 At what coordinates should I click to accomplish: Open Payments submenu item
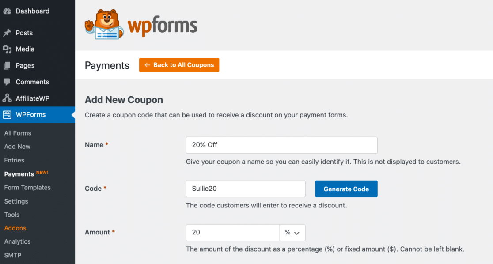[x=19, y=174]
